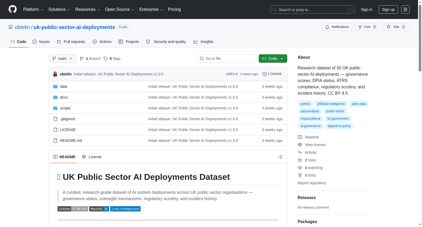This screenshot has height=227, width=422.
Task: Open obielin's avatar in the commit bar
Action: [x=55, y=74]
